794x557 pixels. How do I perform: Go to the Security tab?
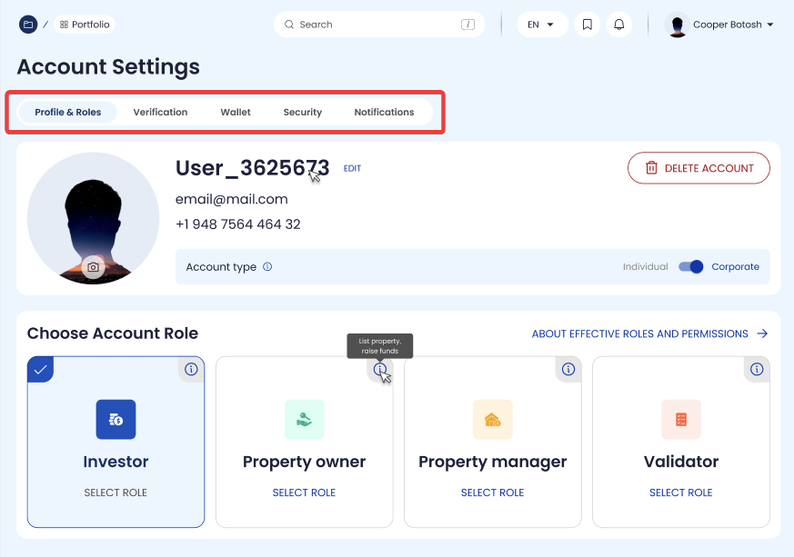(303, 112)
